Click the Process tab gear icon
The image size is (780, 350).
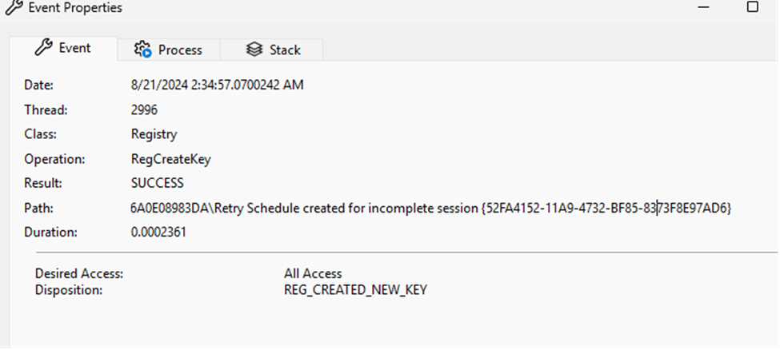(142, 50)
